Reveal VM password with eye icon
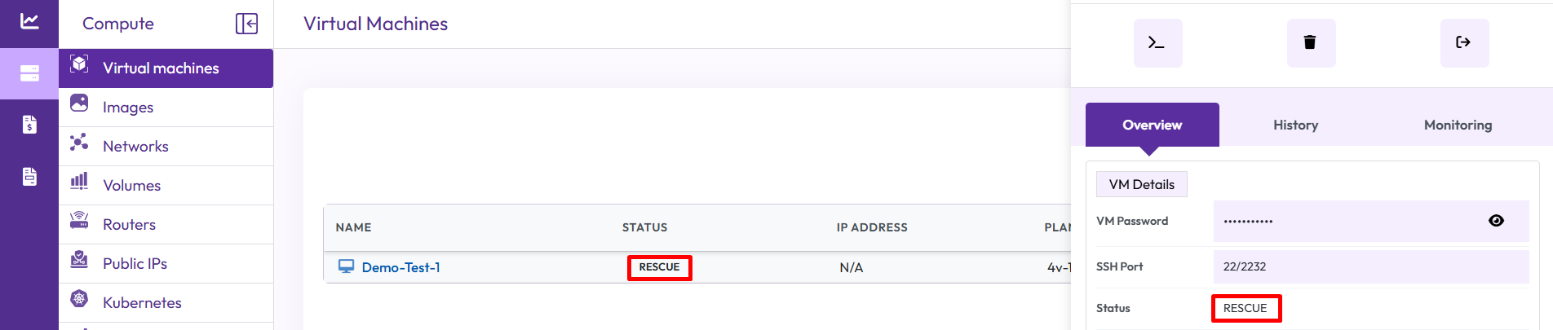 1496,221
